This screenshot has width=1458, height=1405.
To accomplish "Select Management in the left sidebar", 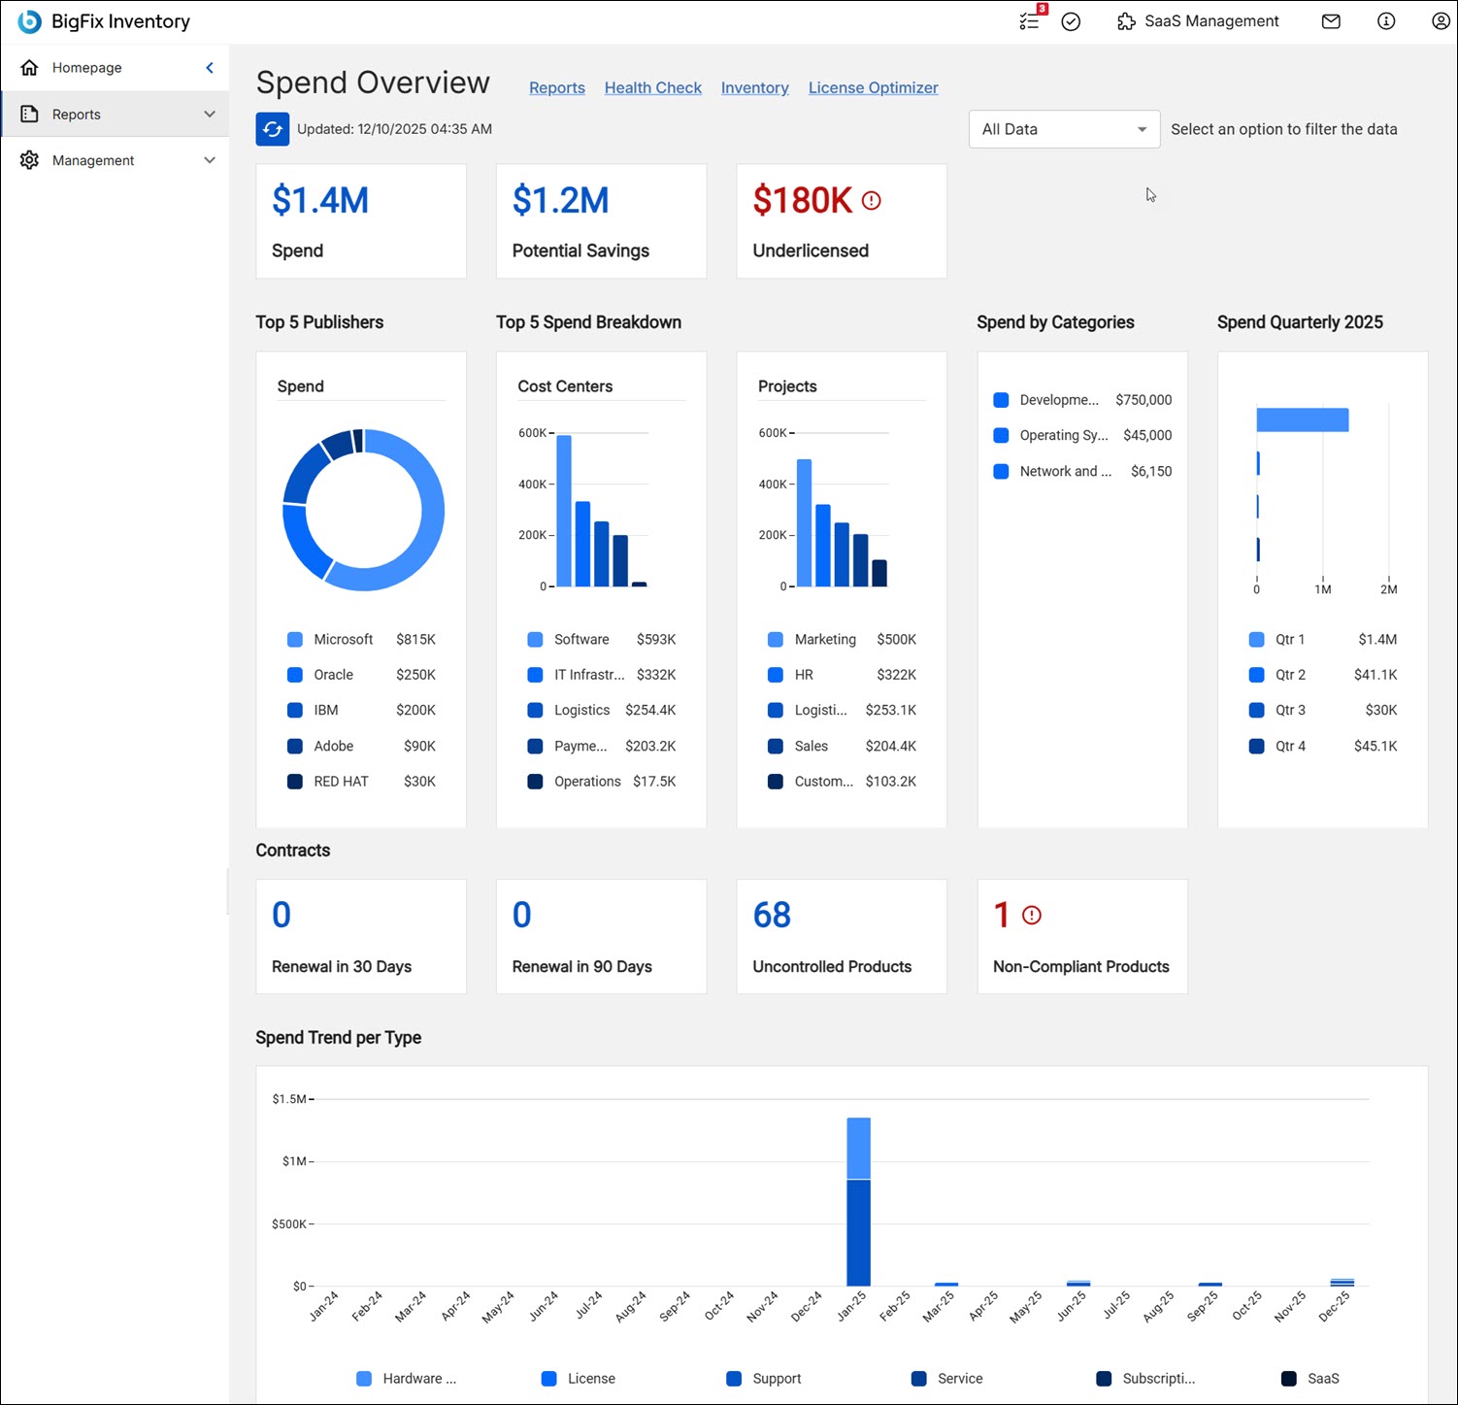I will (116, 160).
